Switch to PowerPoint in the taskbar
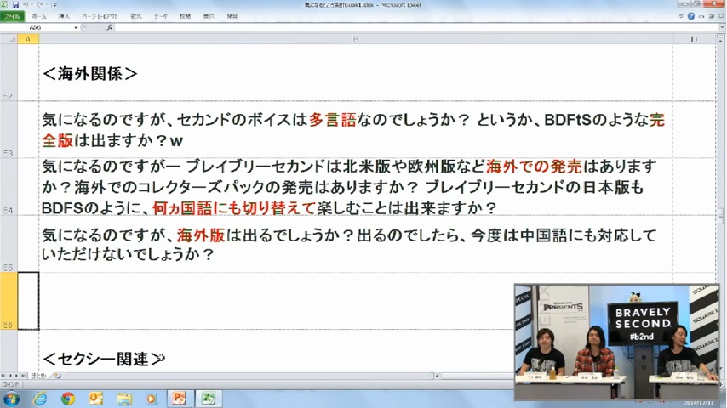Viewport: 727px width, 408px height. tap(179, 399)
